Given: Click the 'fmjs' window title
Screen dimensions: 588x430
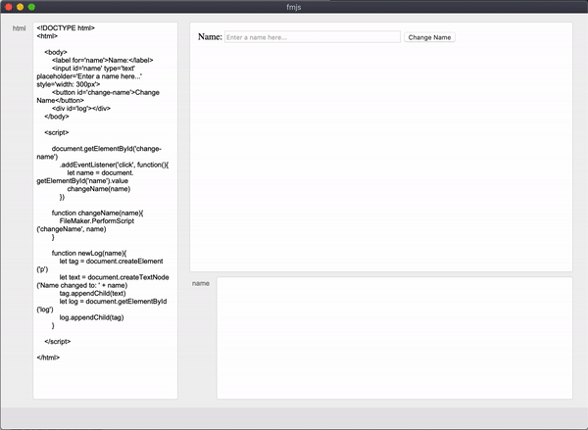Looking at the screenshot, I should pos(294,7).
